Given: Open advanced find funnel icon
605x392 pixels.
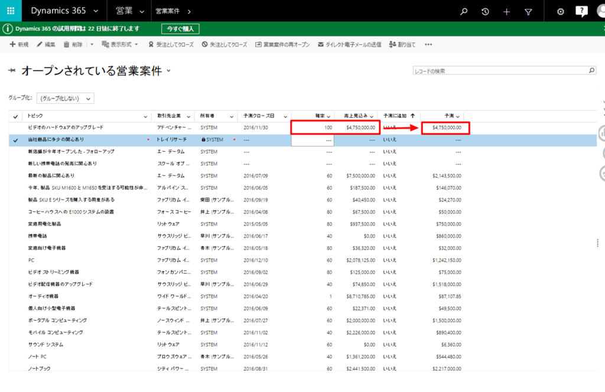Looking at the screenshot, I should click(x=528, y=12).
